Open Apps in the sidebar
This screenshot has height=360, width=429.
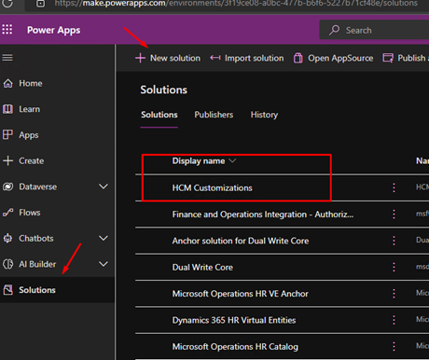pyautogui.click(x=57, y=135)
